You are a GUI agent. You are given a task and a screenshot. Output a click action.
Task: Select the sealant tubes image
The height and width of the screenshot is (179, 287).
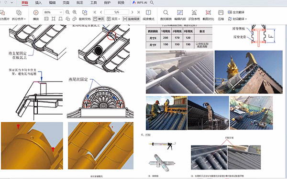coord(162,163)
